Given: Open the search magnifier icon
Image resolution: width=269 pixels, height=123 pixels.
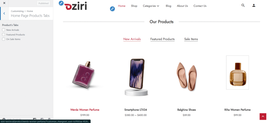Looking at the screenshot, I should pyautogui.click(x=243, y=6).
